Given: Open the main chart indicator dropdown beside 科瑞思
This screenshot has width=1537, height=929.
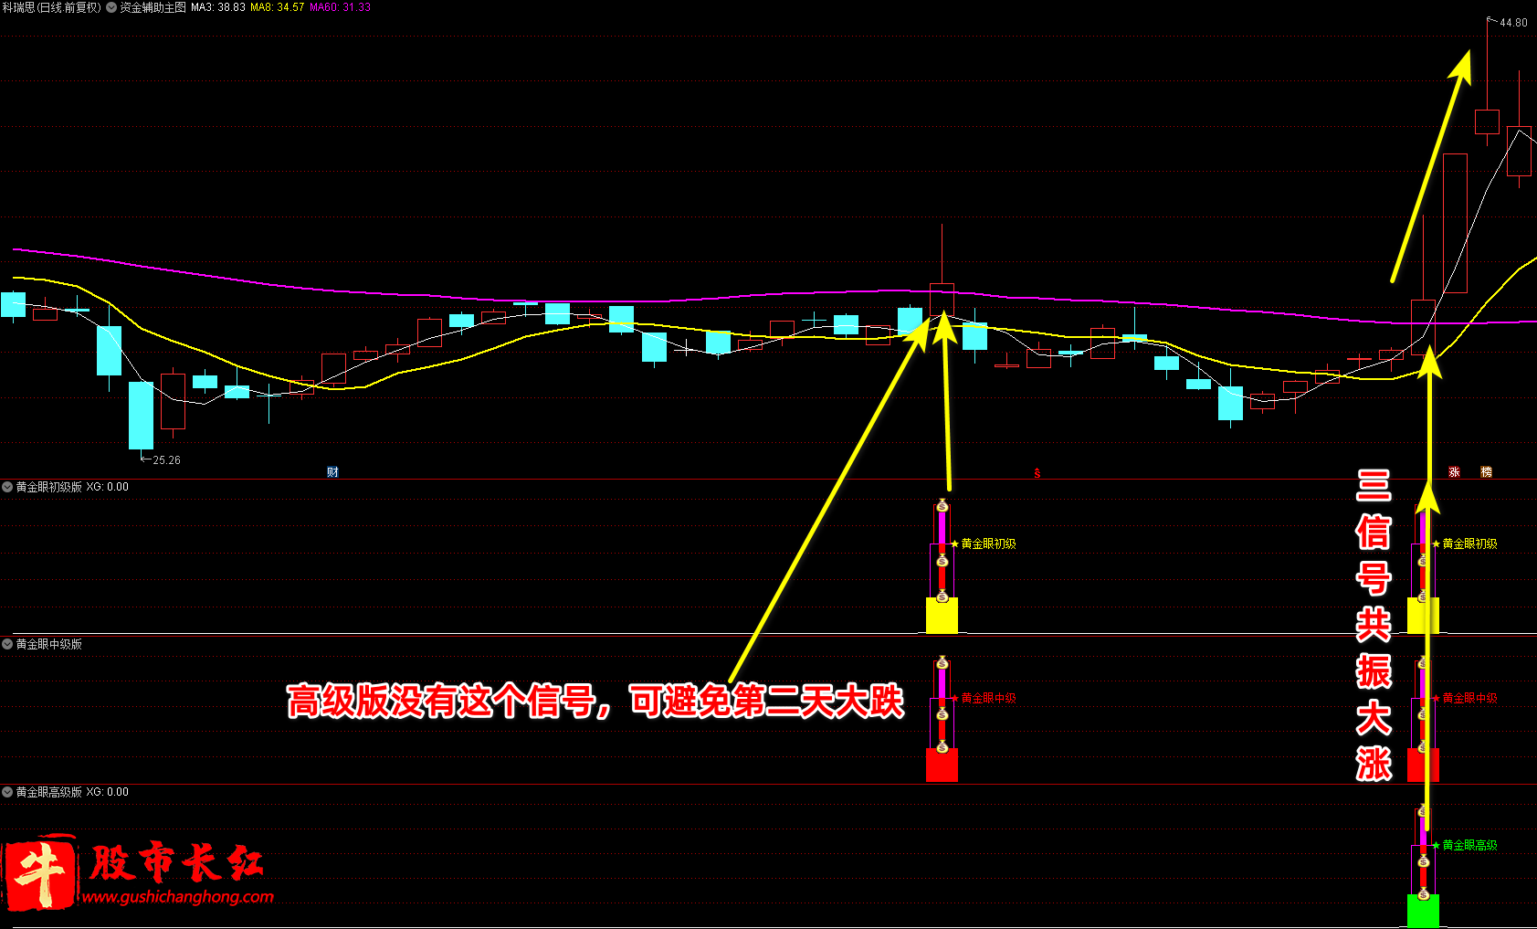Looking at the screenshot, I should coord(111,7).
